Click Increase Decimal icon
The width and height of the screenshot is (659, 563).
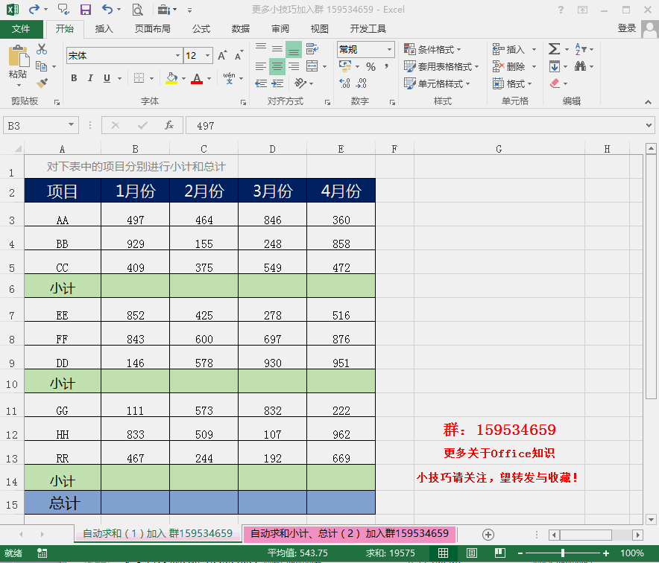344,83
